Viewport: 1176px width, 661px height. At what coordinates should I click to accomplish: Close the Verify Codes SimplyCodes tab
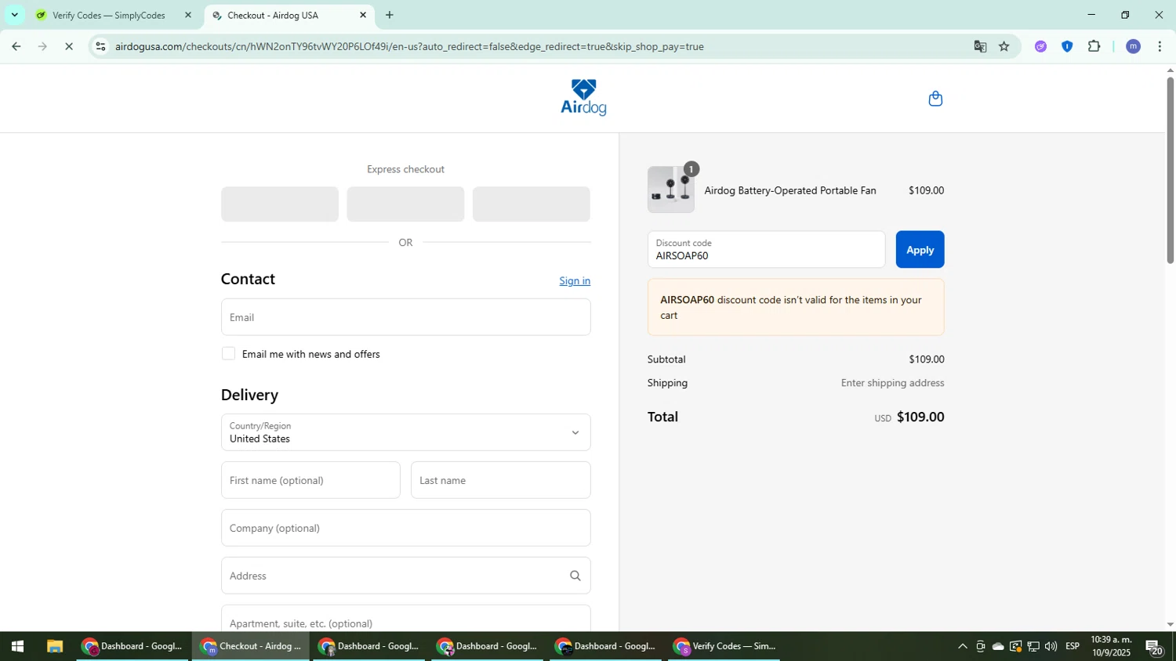click(x=187, y=15)
